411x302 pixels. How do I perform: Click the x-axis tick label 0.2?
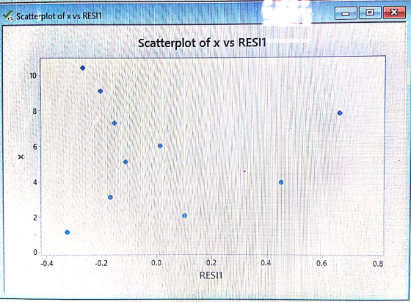[211, 262]
